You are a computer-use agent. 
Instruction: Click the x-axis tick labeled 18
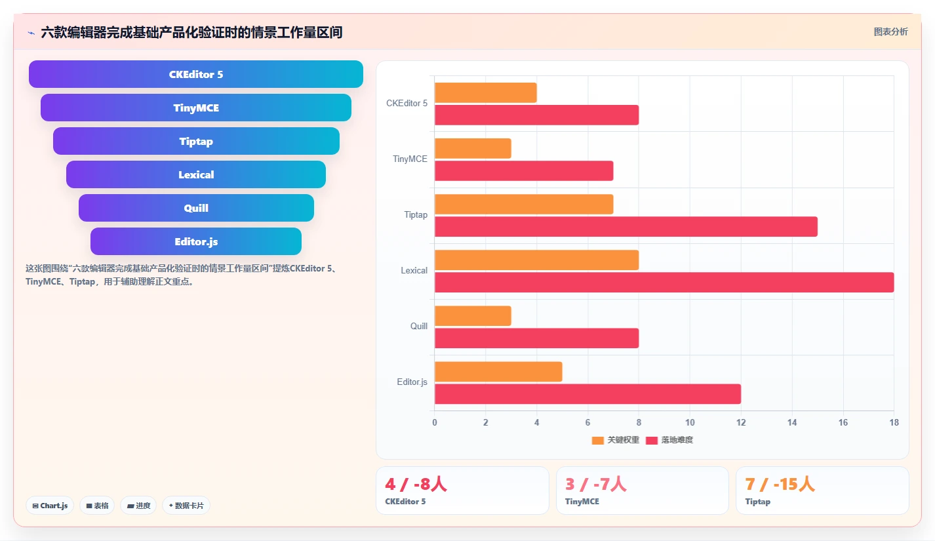pyautogui.click(x=894, y=422)
